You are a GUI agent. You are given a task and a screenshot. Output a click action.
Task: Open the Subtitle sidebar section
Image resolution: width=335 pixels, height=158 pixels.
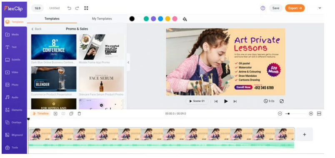point(13,60)
